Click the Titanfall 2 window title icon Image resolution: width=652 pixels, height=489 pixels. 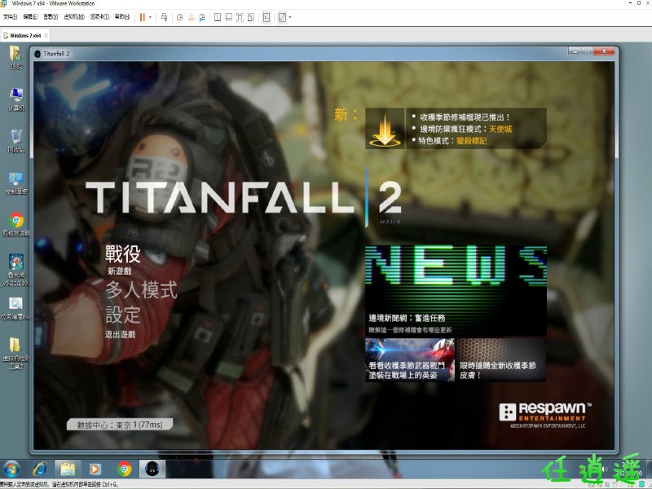pos(37,54)
